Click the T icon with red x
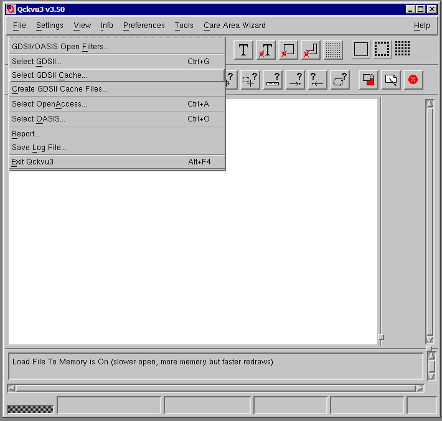The width and height of the screenshot is (442, 421). coord(266,50)
